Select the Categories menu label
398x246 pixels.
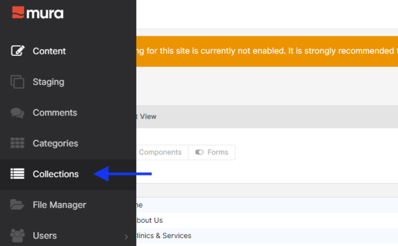pos(55,143)
